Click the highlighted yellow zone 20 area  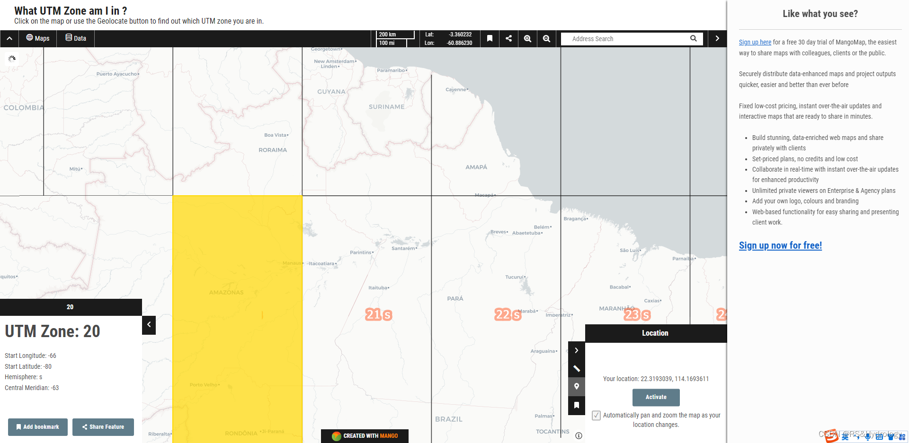click(x=237, y=319)
